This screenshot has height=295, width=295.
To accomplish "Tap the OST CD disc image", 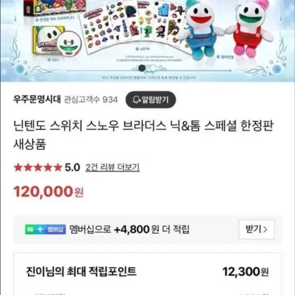I will (69, 44).
